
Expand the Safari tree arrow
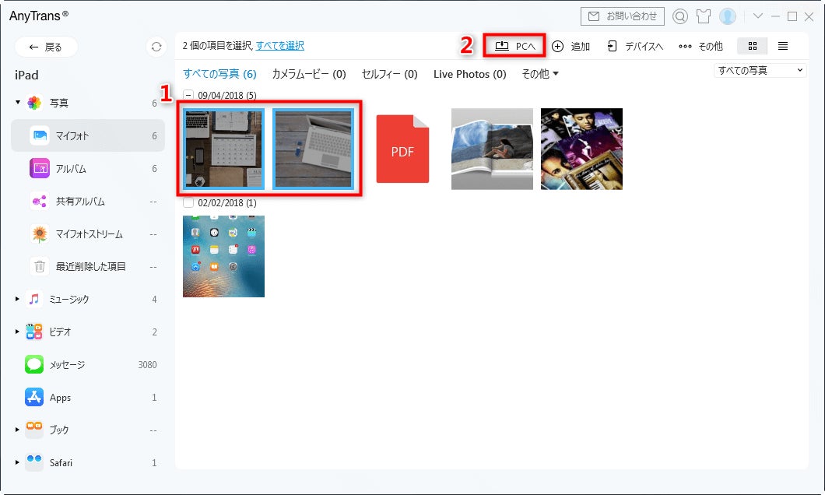coord(17,462)
